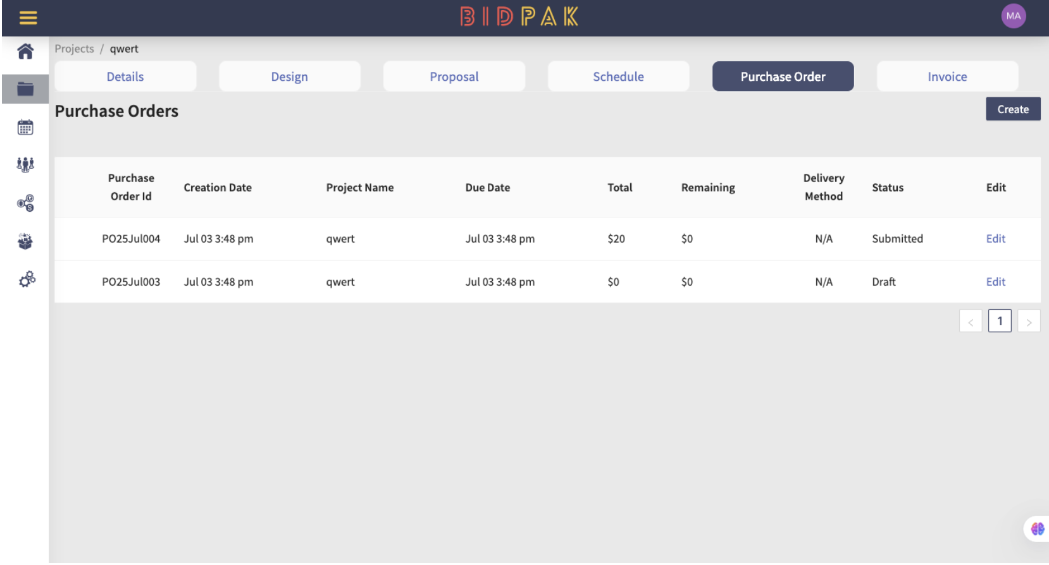The image size is (1049, 565).
Task: Open the hamburger menu icon
Action: tap(28, 18)
